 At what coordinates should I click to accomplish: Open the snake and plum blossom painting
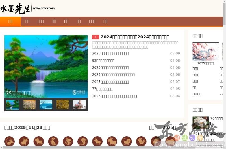pos(206,52)
